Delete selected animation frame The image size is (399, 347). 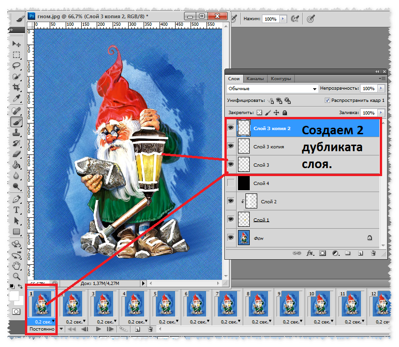[150, 329]
